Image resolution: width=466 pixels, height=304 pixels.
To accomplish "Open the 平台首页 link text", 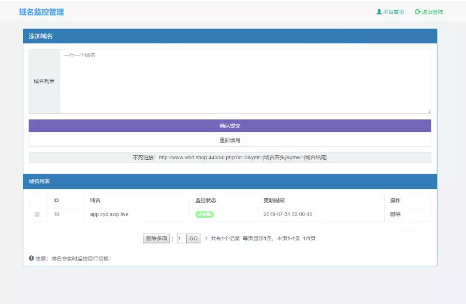I will (x=394, y=12).
